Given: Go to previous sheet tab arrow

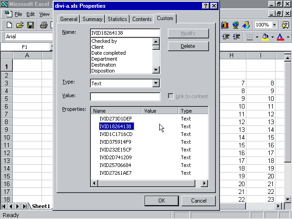Looking at the screenshot, I should [x=10, y=206].
